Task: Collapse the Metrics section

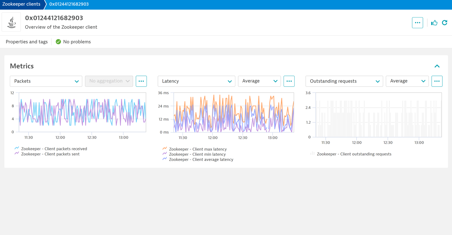Action: [x=437, y=66]
